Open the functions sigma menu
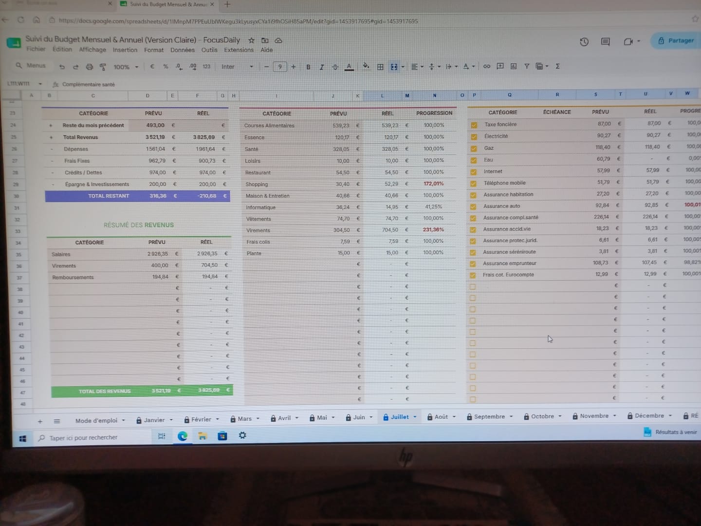 [558, 66]
